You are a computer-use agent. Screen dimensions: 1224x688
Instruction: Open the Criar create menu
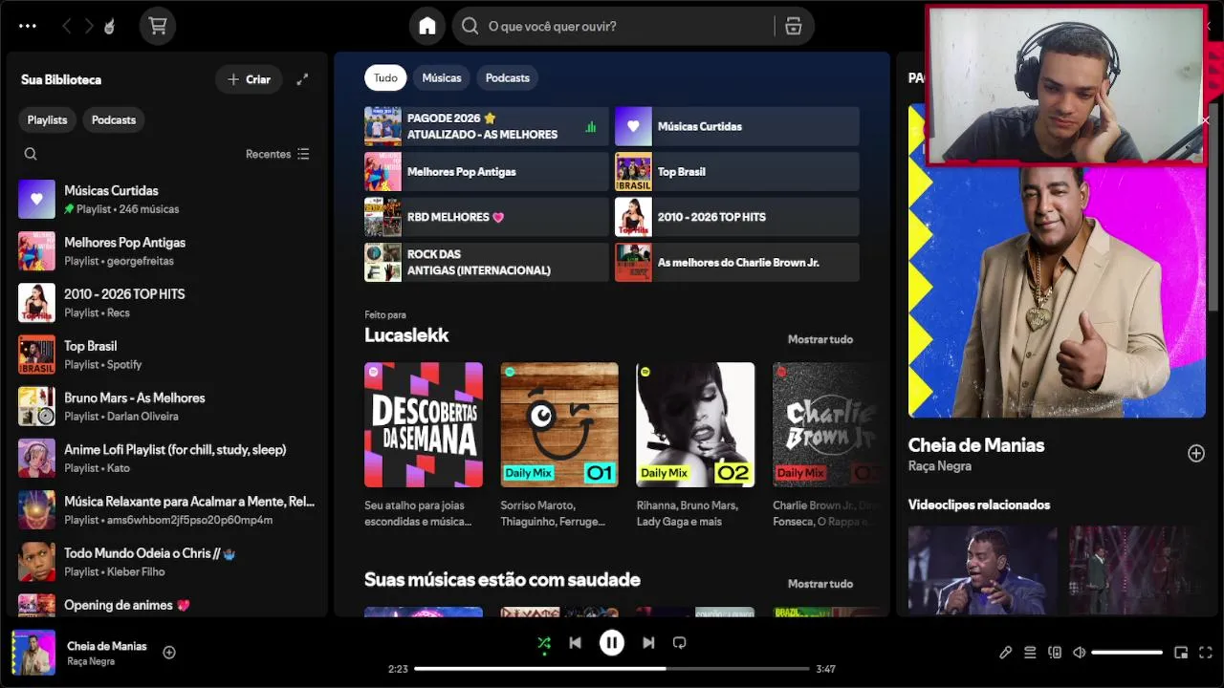click(x=249, y=79)
